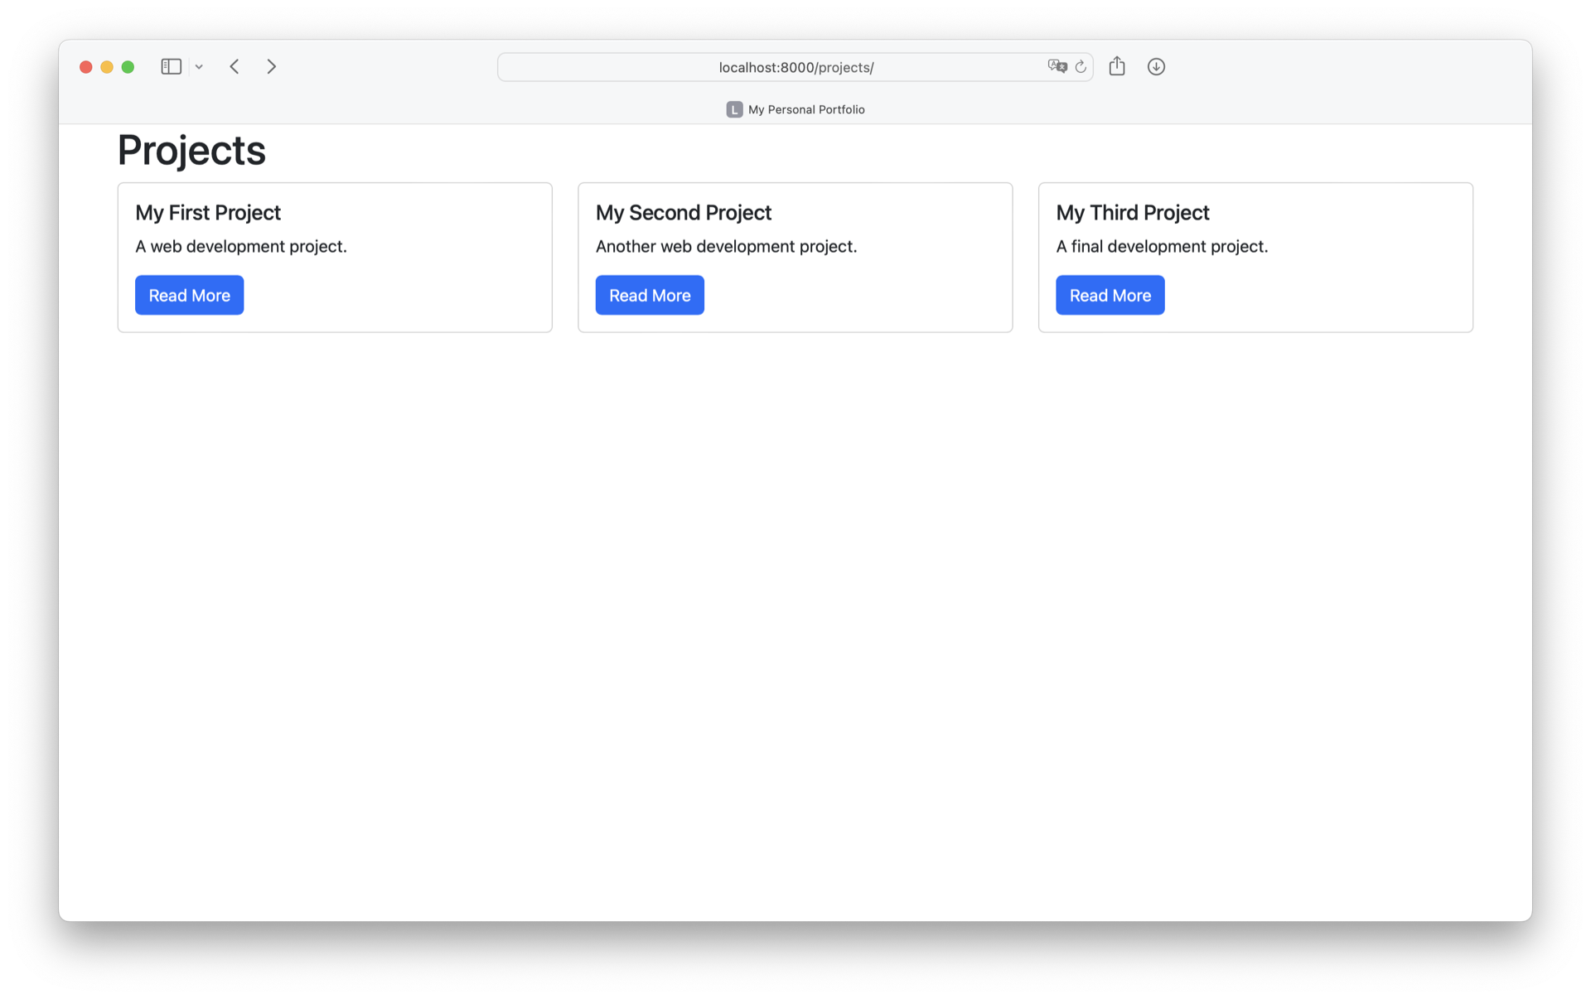This screenshot has width=1591, height=999.
Task: Click the green fullscreen window button
Action: tap(128, 67)
